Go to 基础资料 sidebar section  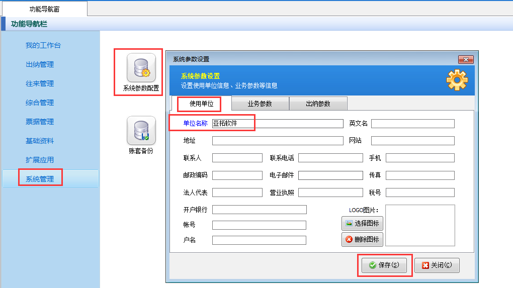coord(40,141)
